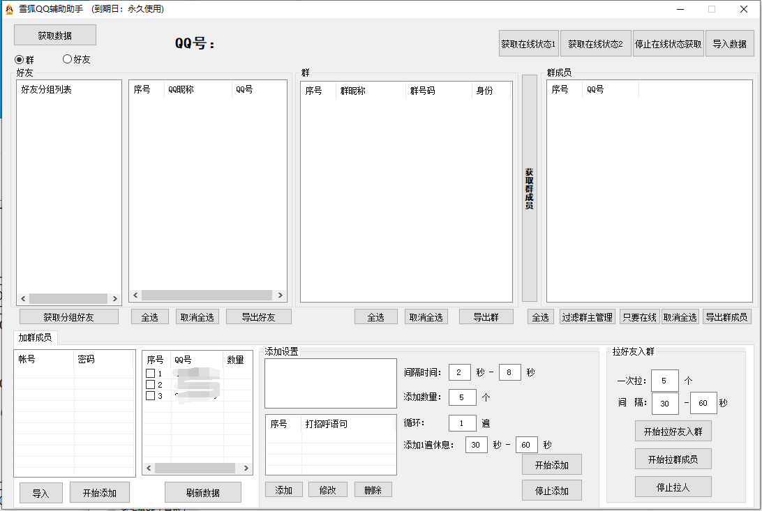Focus 拉好友入群 间隔 maximum field showing 60
This screenshot has height=511, width=762.
703,403
